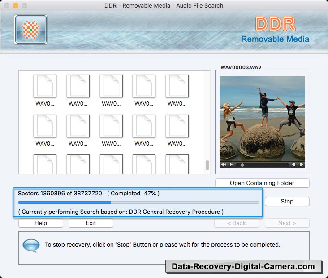Select the third WAV file in second row
This screenshot has width=328, height=278.
coord(111,130)
